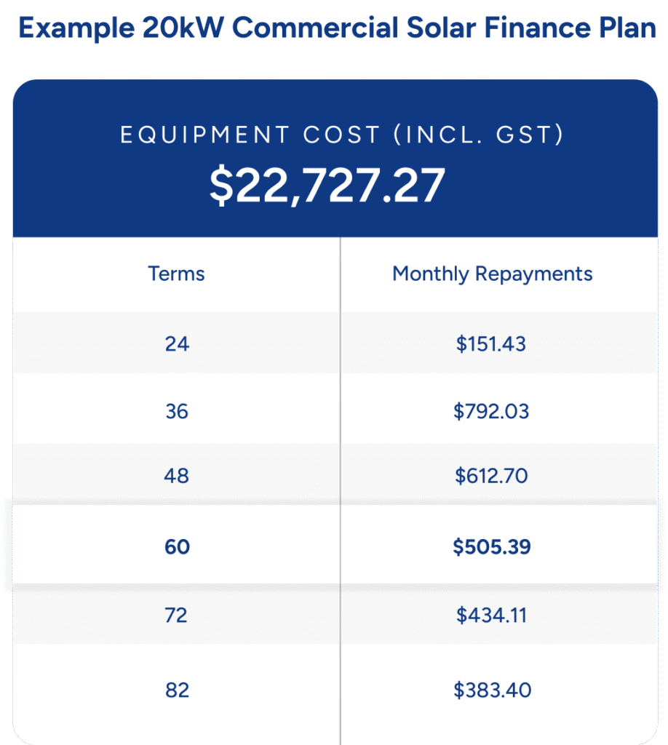Image resolution: width=668 pixels, height=745 pixels.
Task: Select the 24 term cell
Action: coord(177,343)
